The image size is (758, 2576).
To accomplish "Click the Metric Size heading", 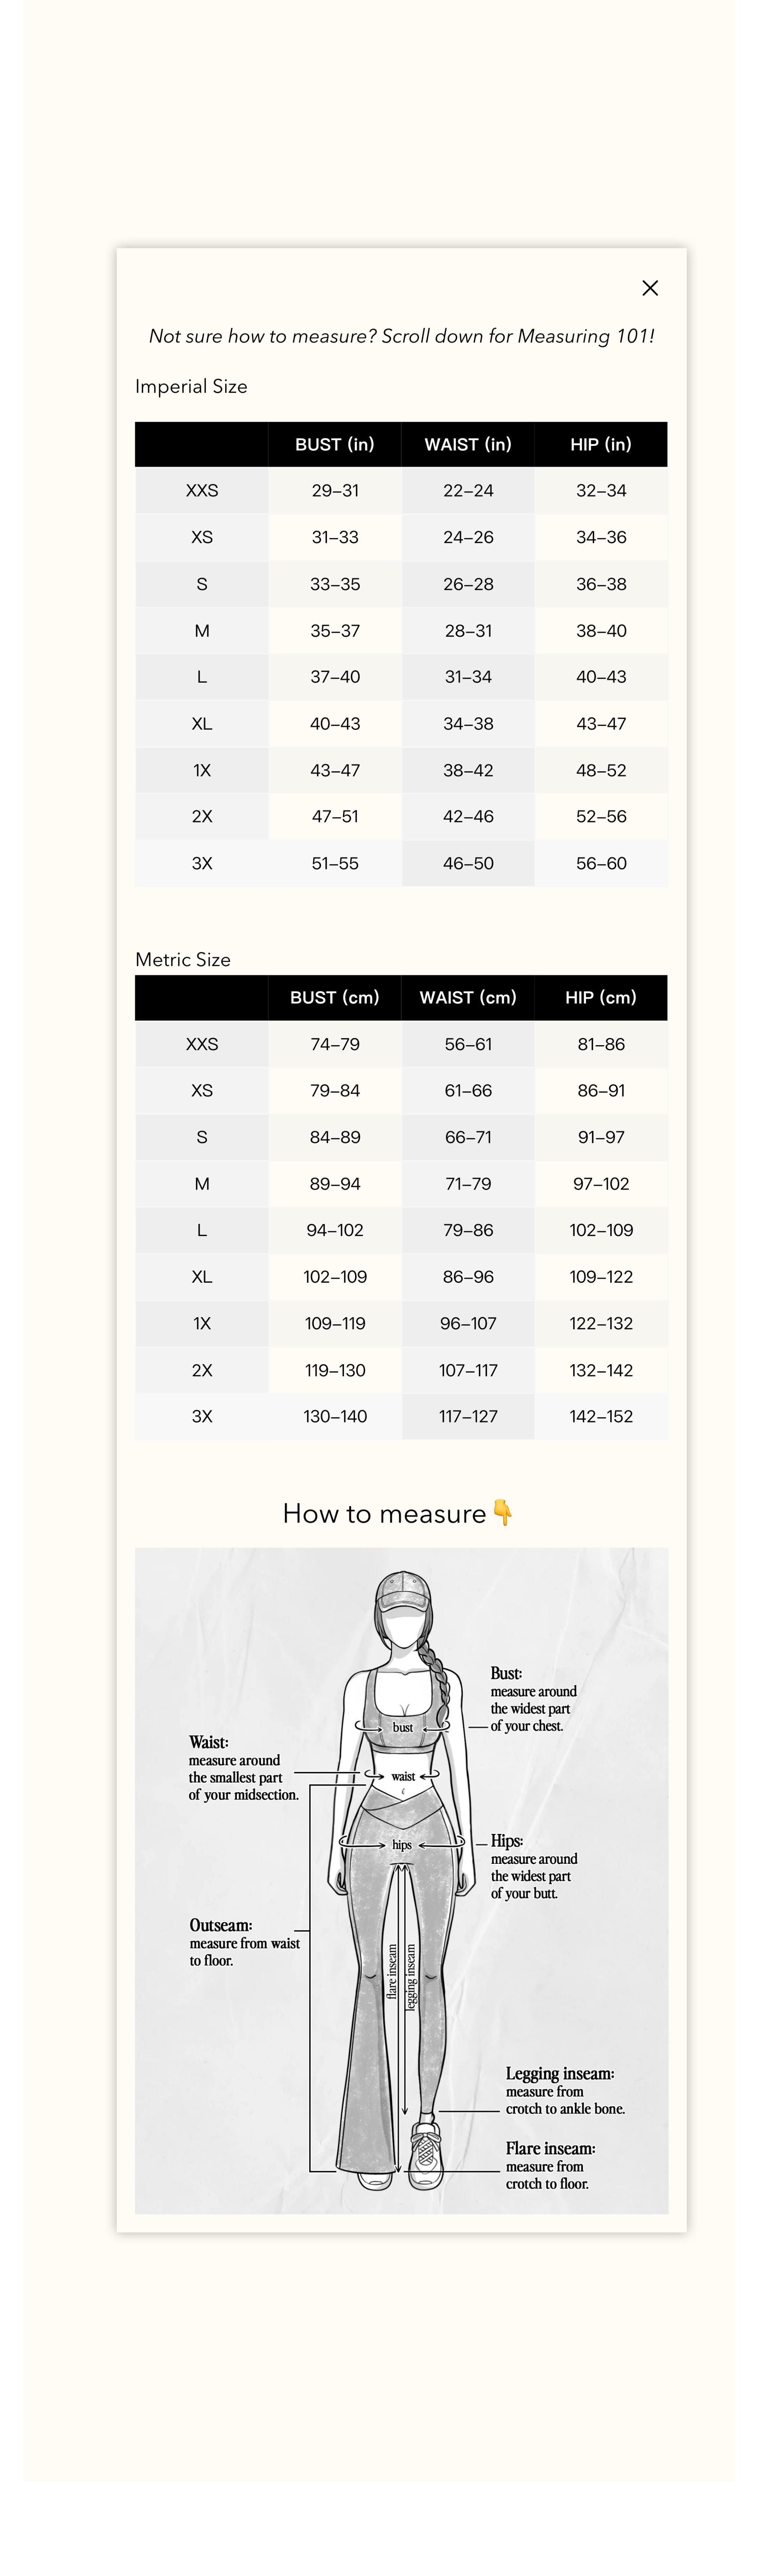I will (x=183, y=959).
